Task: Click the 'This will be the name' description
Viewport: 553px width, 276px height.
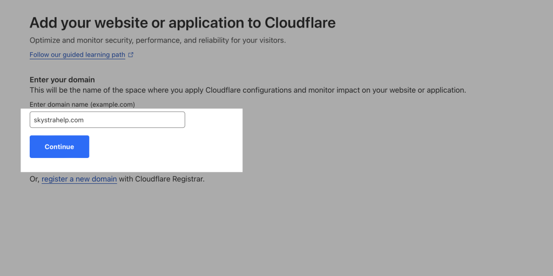Action: [x=247, y=90]
